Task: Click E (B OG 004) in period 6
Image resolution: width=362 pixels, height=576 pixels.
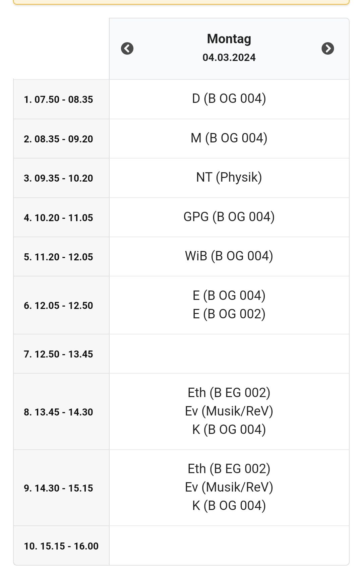Action: tap(229, 296)
